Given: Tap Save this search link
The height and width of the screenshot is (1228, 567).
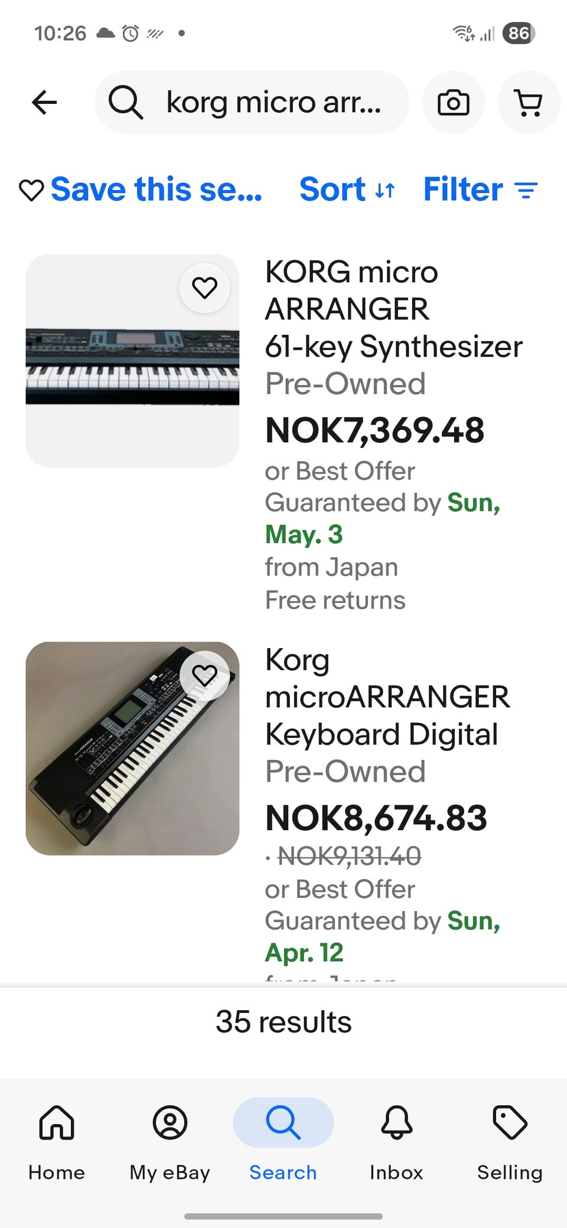Looking at the screenshot, I should [x=157, y=190].
